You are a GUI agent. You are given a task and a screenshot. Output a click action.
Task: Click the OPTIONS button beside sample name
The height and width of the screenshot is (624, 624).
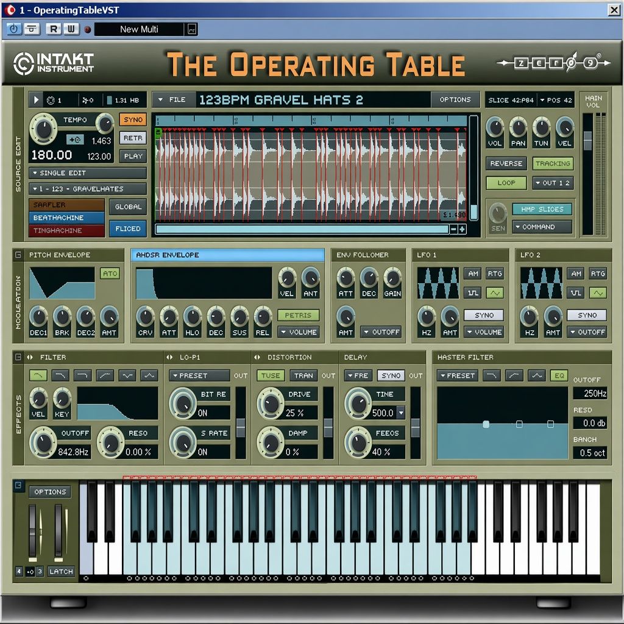(x=455, y=99)
